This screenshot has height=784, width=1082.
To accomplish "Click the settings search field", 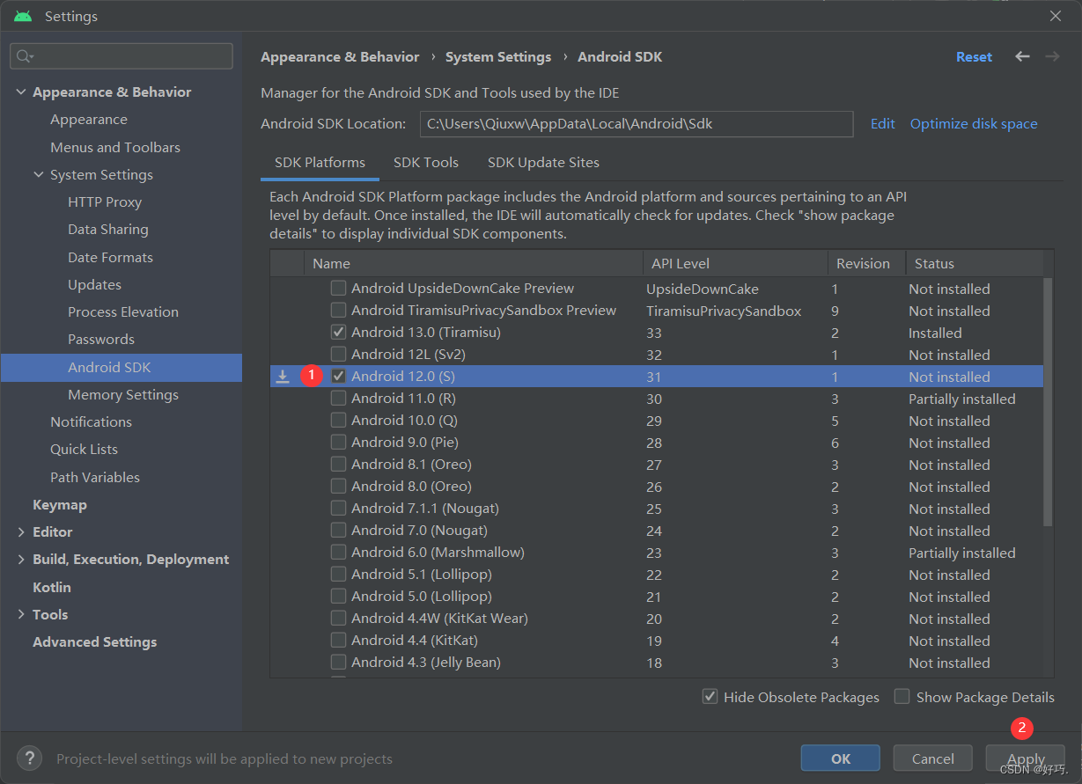I will [121, 56].
